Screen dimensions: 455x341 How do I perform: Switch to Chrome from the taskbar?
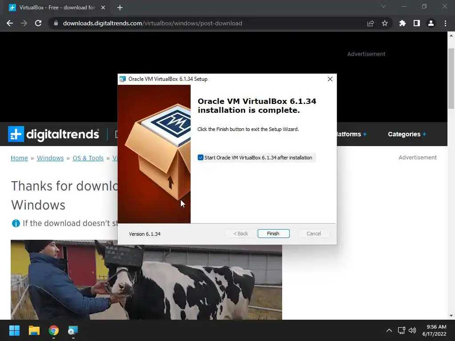[54, 330]
